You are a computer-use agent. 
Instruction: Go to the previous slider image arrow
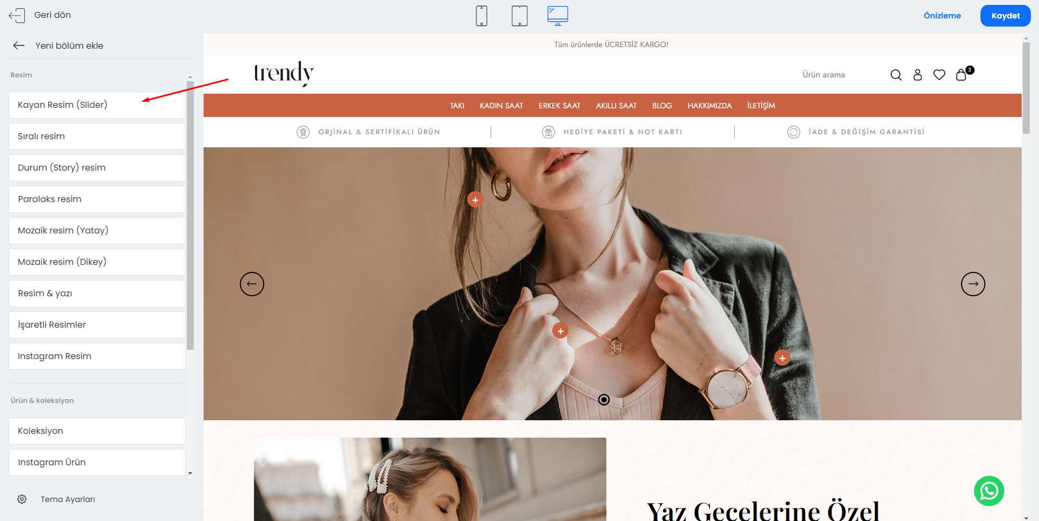[x=252, y=284]
